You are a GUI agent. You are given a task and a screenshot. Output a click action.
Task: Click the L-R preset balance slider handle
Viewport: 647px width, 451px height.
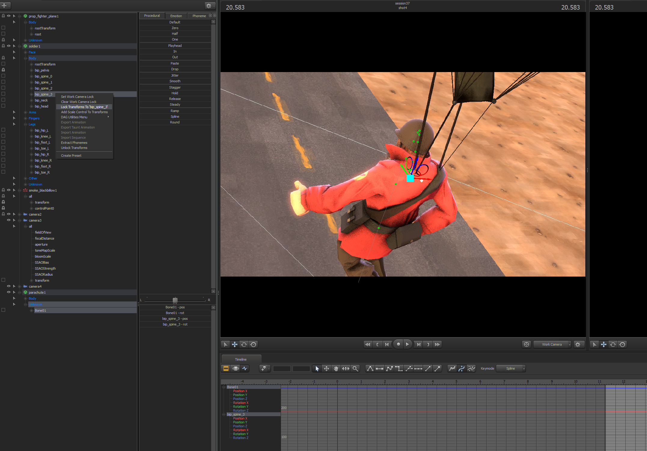click(x=175, y=300)
